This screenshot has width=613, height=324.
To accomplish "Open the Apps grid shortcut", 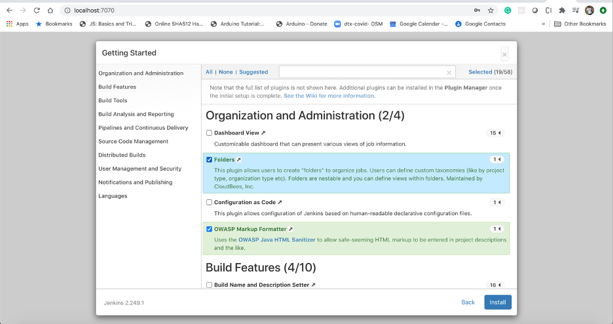I will click(17, 24).
